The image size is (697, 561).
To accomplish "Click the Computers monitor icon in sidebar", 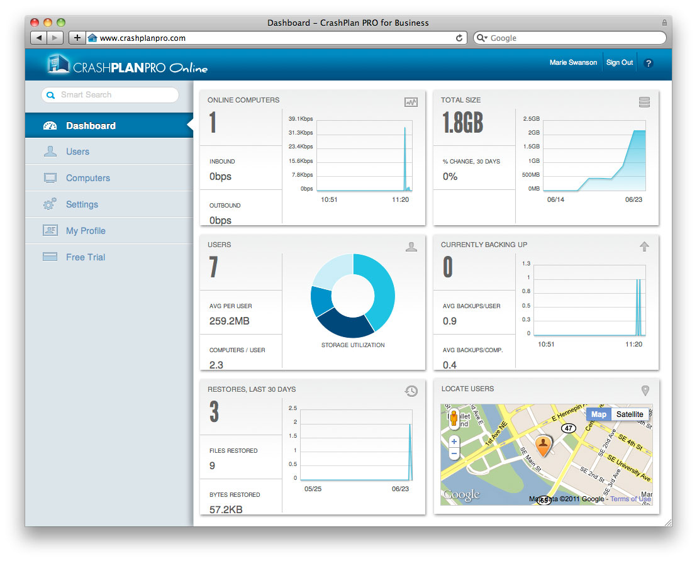I will click(50, 178).
